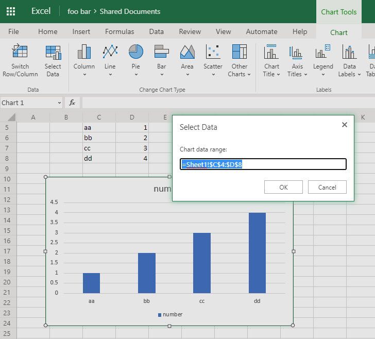Confirm with the OK button

pyautogui.click(x=283, y=187)
